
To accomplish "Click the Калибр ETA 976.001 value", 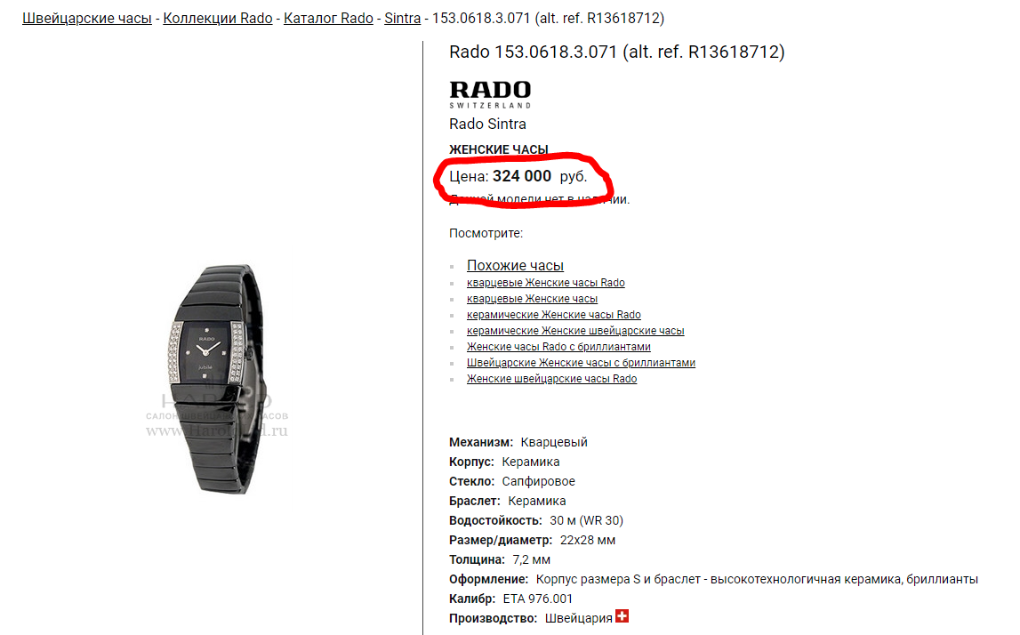I will coord(538,599).
